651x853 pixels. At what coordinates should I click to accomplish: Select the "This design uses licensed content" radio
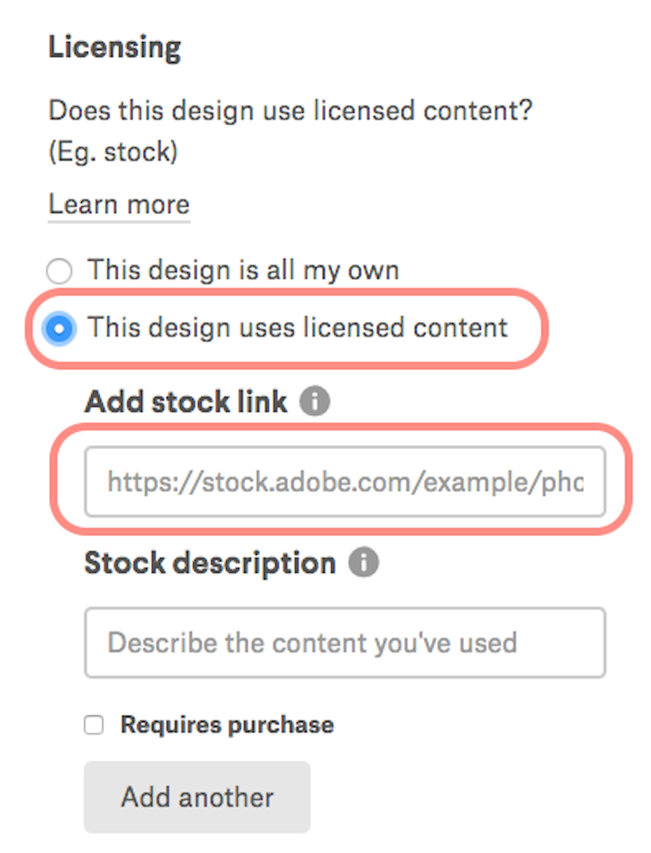pos(59,328)
